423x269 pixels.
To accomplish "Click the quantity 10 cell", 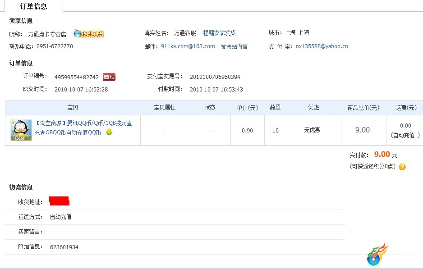I will [276, 131].
